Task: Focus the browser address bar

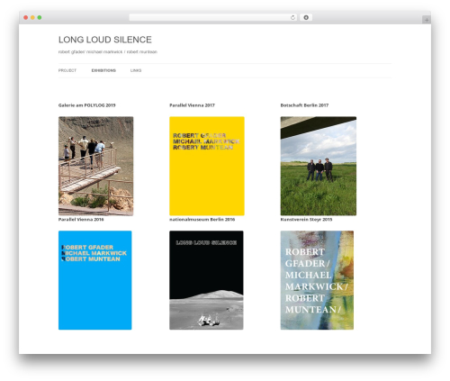Action: (212, 18)
